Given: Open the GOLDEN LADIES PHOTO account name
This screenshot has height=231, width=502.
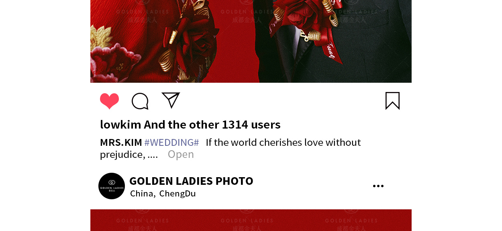Looking at the screenshot, I should pos(191,181).
